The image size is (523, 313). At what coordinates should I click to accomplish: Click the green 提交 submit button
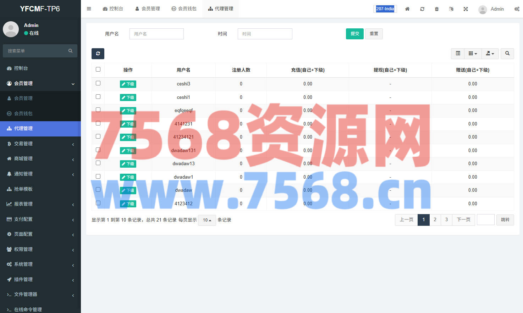[354, 34]
